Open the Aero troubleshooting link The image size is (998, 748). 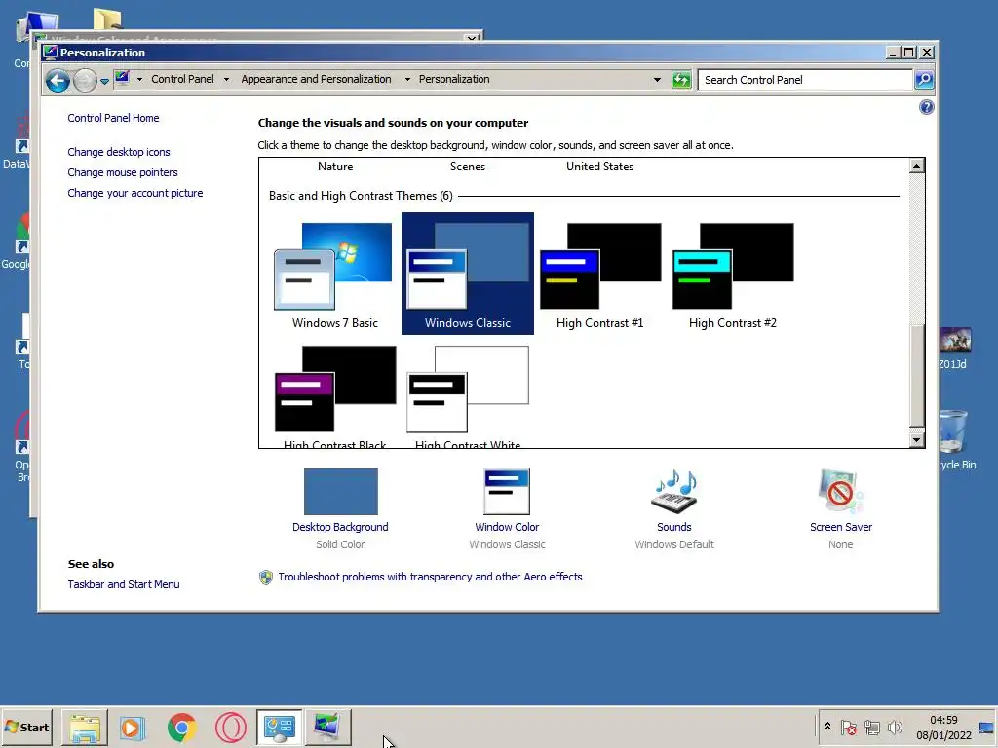pyautogui.click(x=430, y=577)
